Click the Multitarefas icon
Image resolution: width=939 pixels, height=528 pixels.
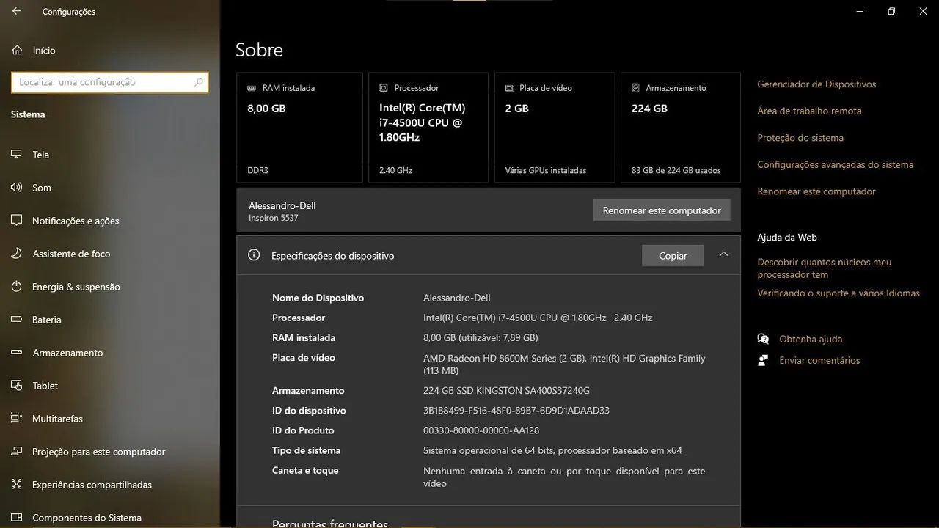17,419
